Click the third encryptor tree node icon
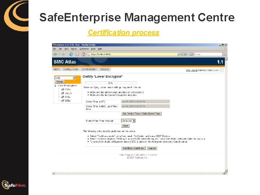260x195 pixels. (x=62, y=97)
